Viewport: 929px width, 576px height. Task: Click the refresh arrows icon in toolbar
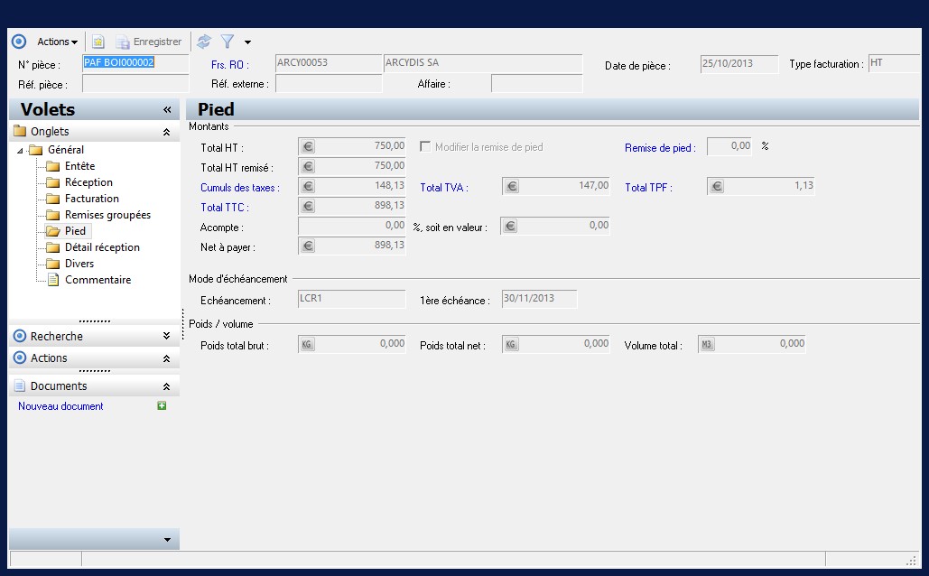204,42
